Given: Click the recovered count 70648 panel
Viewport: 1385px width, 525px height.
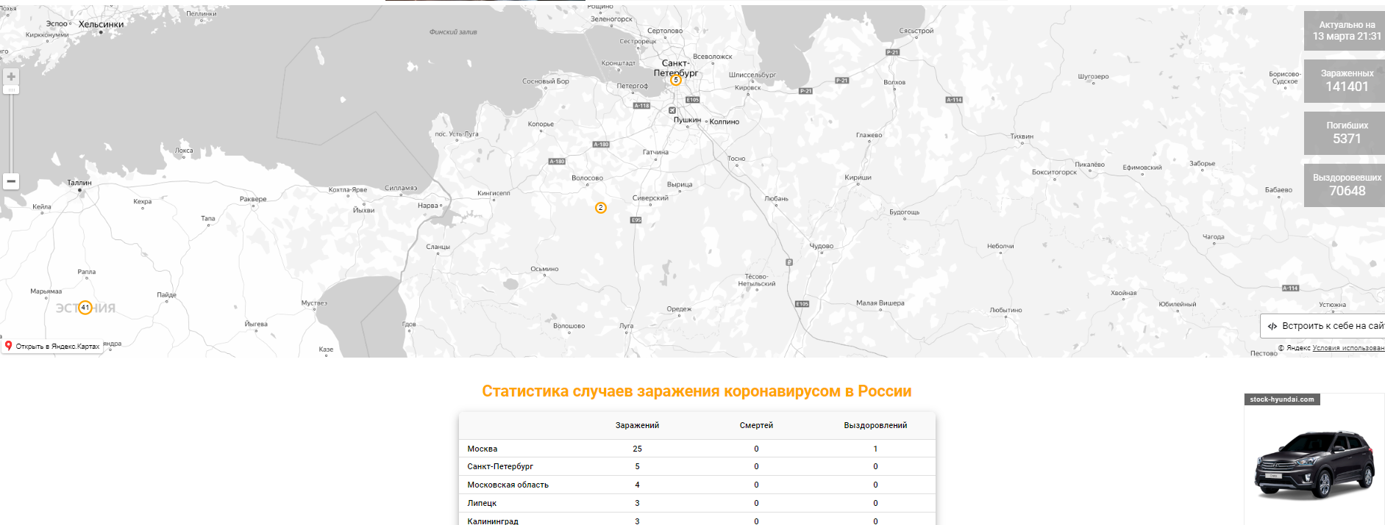Looking at the screenshot, I should click(x=1345, y=185).
